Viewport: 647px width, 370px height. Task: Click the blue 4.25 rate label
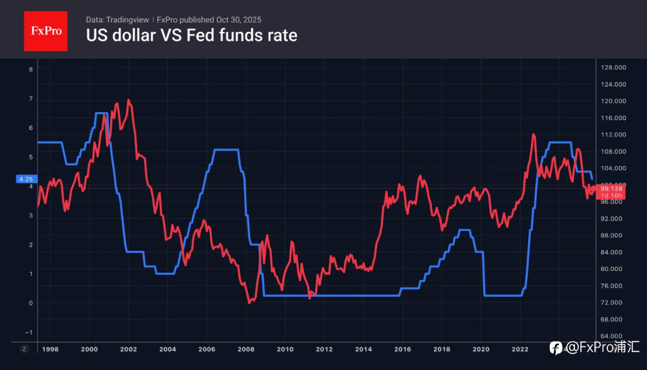click(x=25, y=179)
